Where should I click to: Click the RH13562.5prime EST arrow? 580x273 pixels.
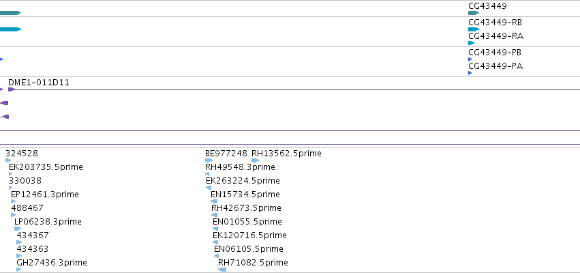[255, 160]
